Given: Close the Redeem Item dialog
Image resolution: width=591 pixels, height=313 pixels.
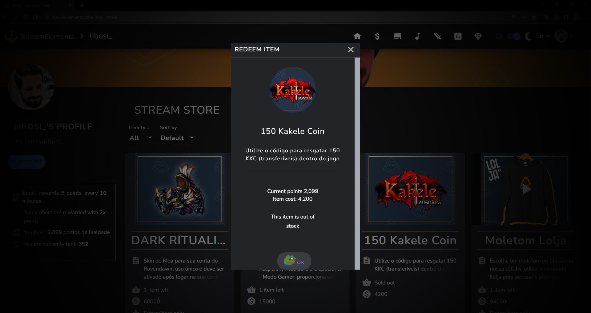Looking at the screenshot, I should click(x=351, y=50).
